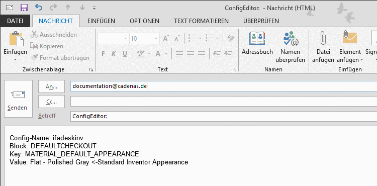Screen dimensions: 377x186
Task: Open the Zwischenablage dialog launcher
Action: click(x=91, y=70)
